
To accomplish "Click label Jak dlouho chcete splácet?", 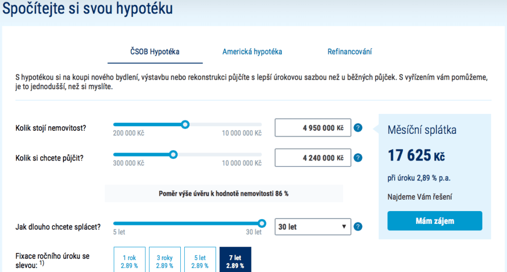I will pyautogui.click(x=58, y=227).
